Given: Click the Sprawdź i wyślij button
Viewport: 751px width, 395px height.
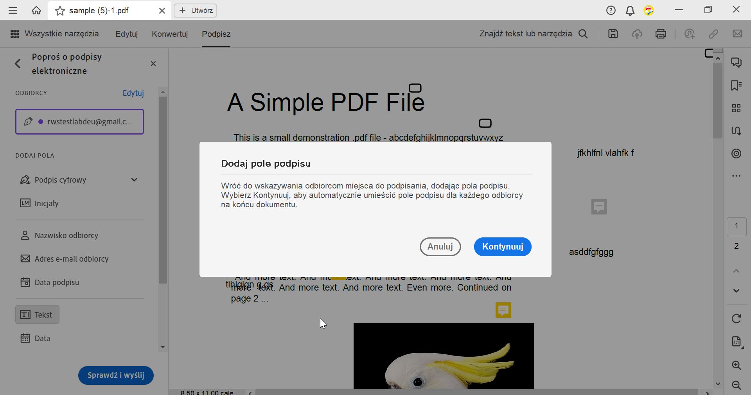Looking at the screenshot, I should [116, 375].
